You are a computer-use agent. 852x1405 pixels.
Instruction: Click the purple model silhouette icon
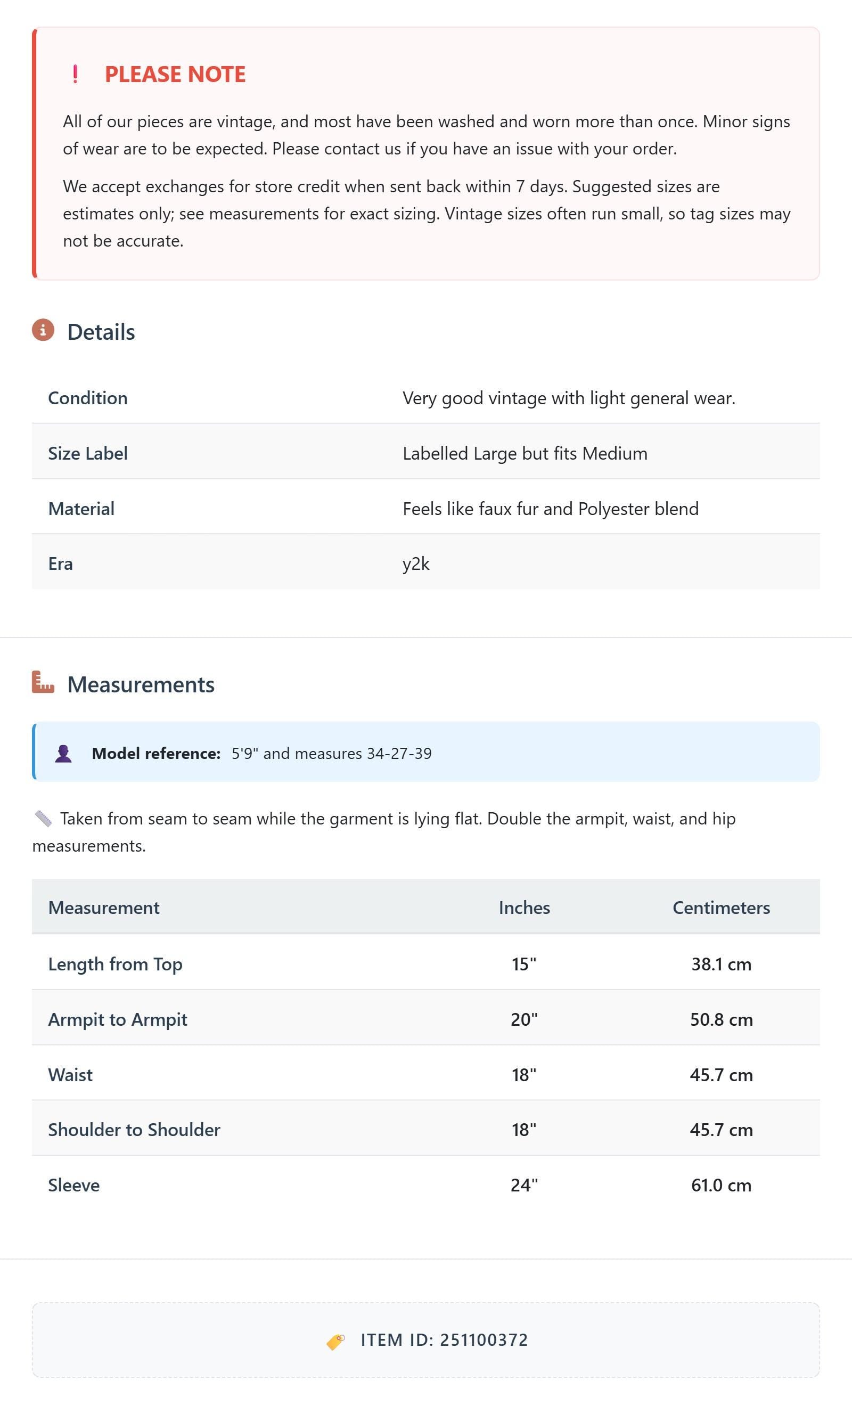click(63, 753)
